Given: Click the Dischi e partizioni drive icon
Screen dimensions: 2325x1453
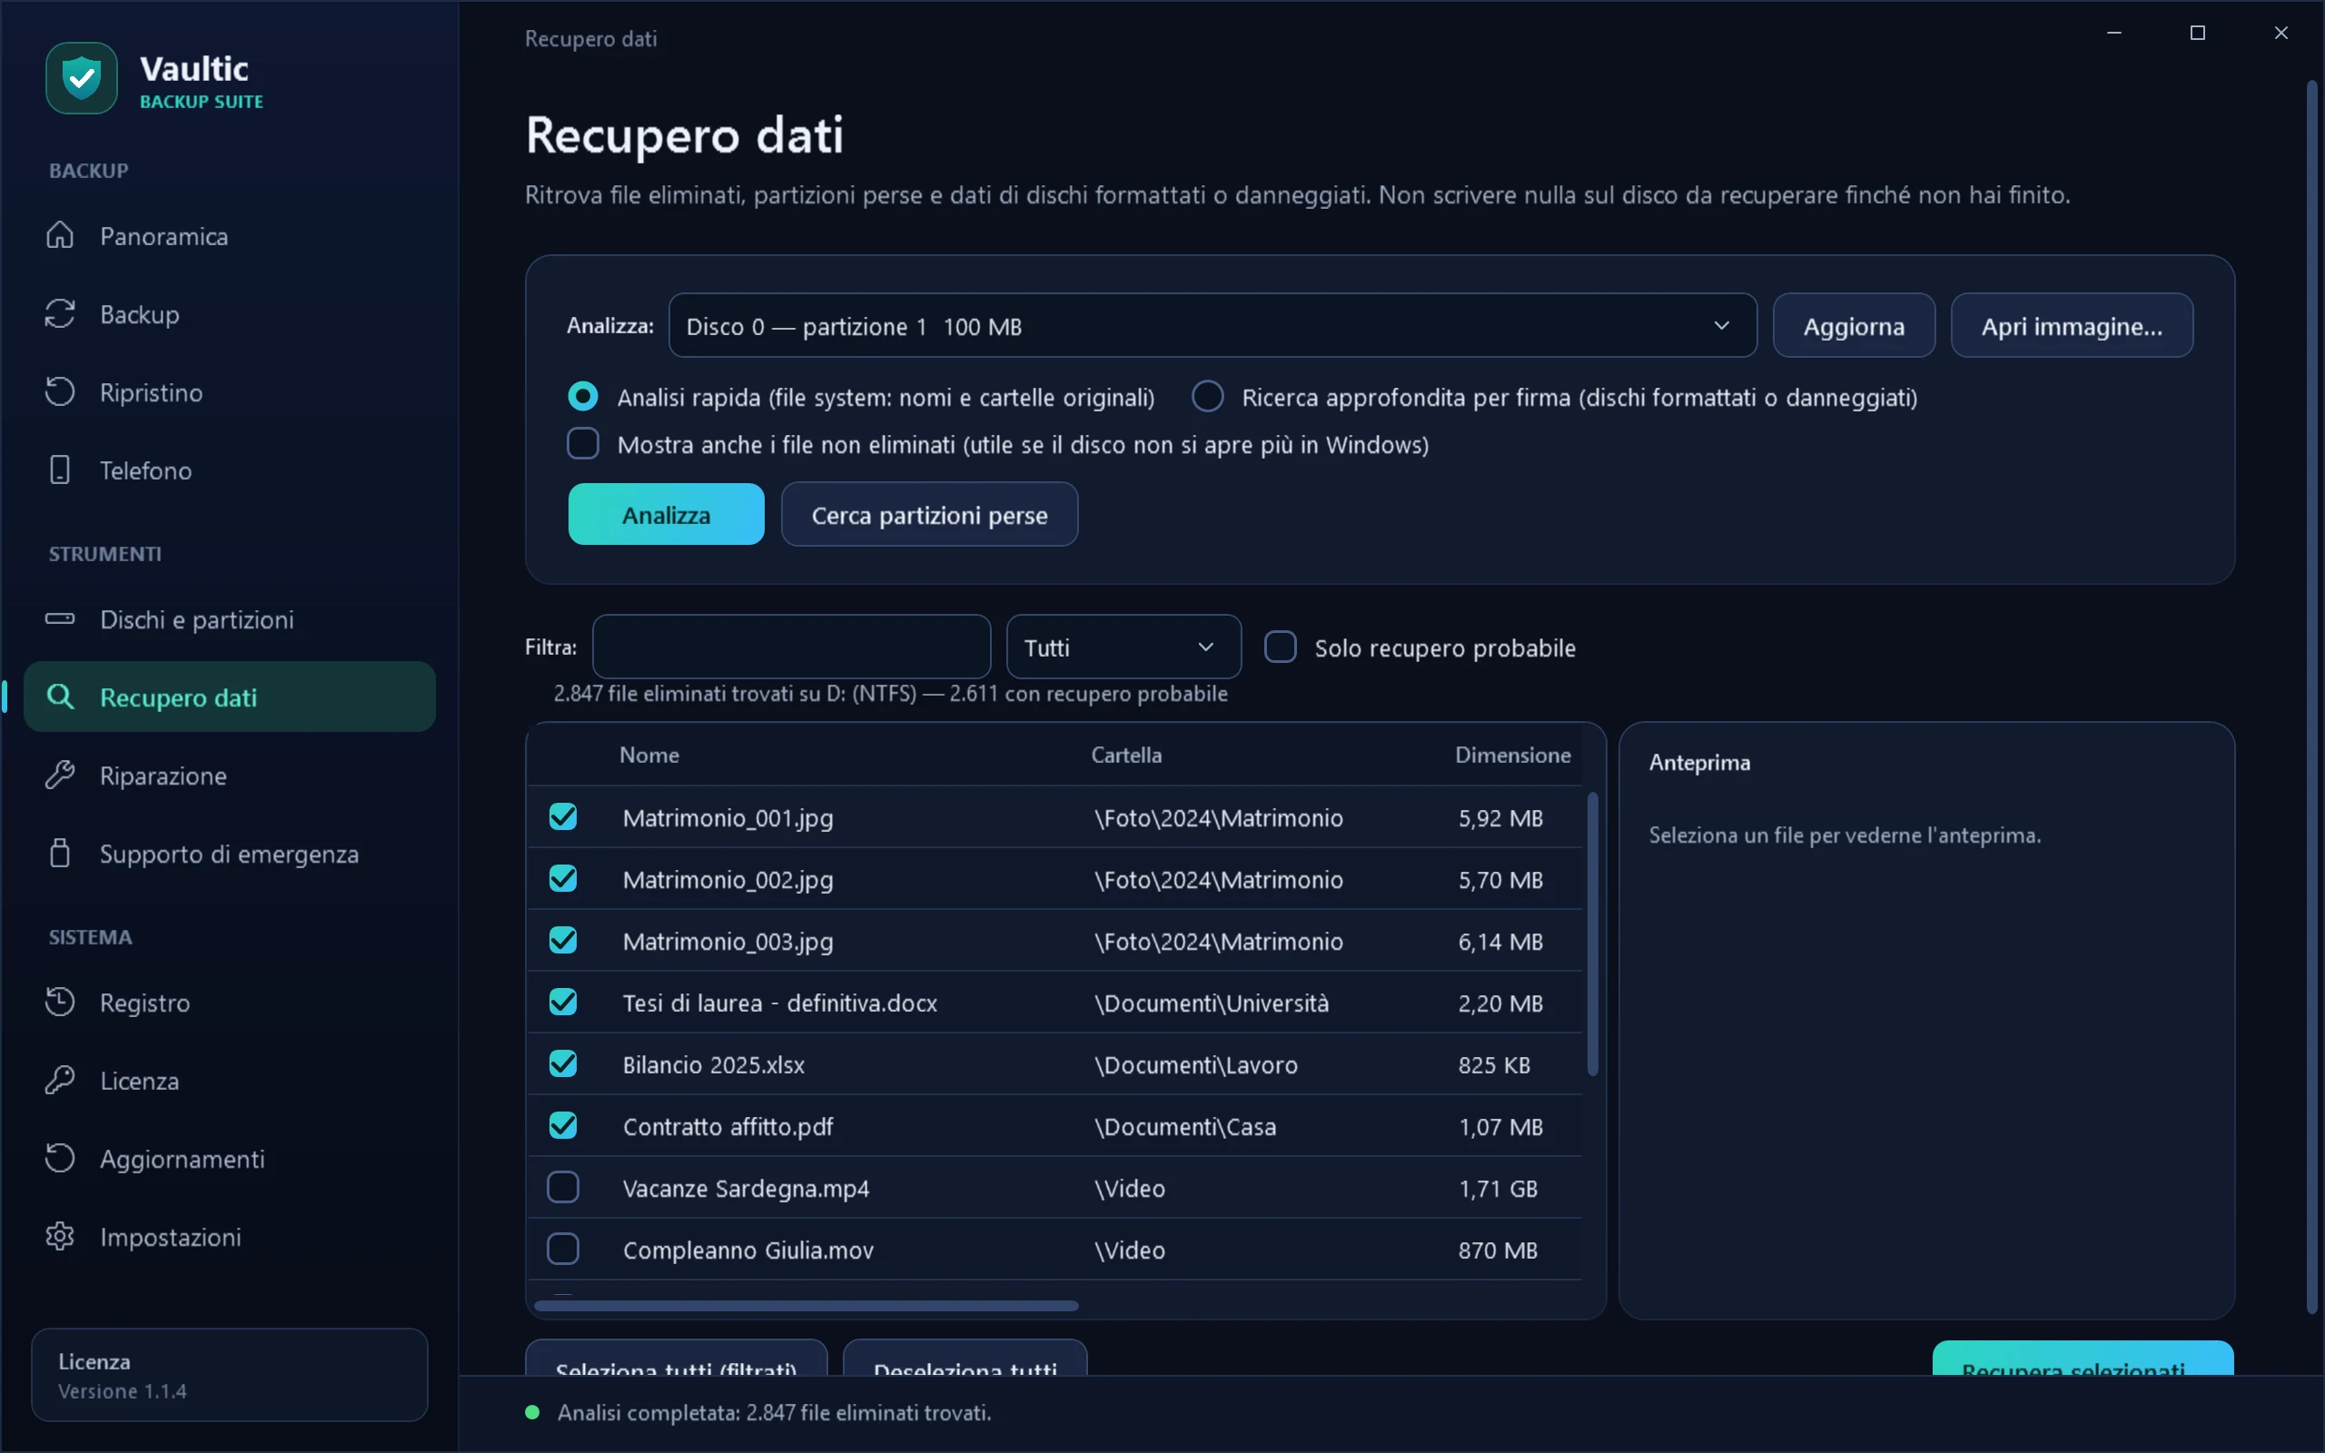Looking at the screenshot, I should pyautogui.click(x=60, y=618).
